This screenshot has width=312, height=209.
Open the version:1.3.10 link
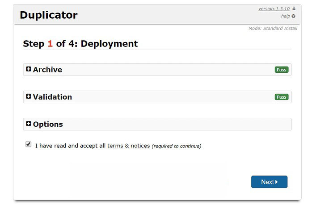pyautogui.click(x=274, y=9)
